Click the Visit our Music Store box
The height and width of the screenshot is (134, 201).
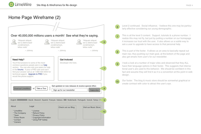[x=92, y=112]
